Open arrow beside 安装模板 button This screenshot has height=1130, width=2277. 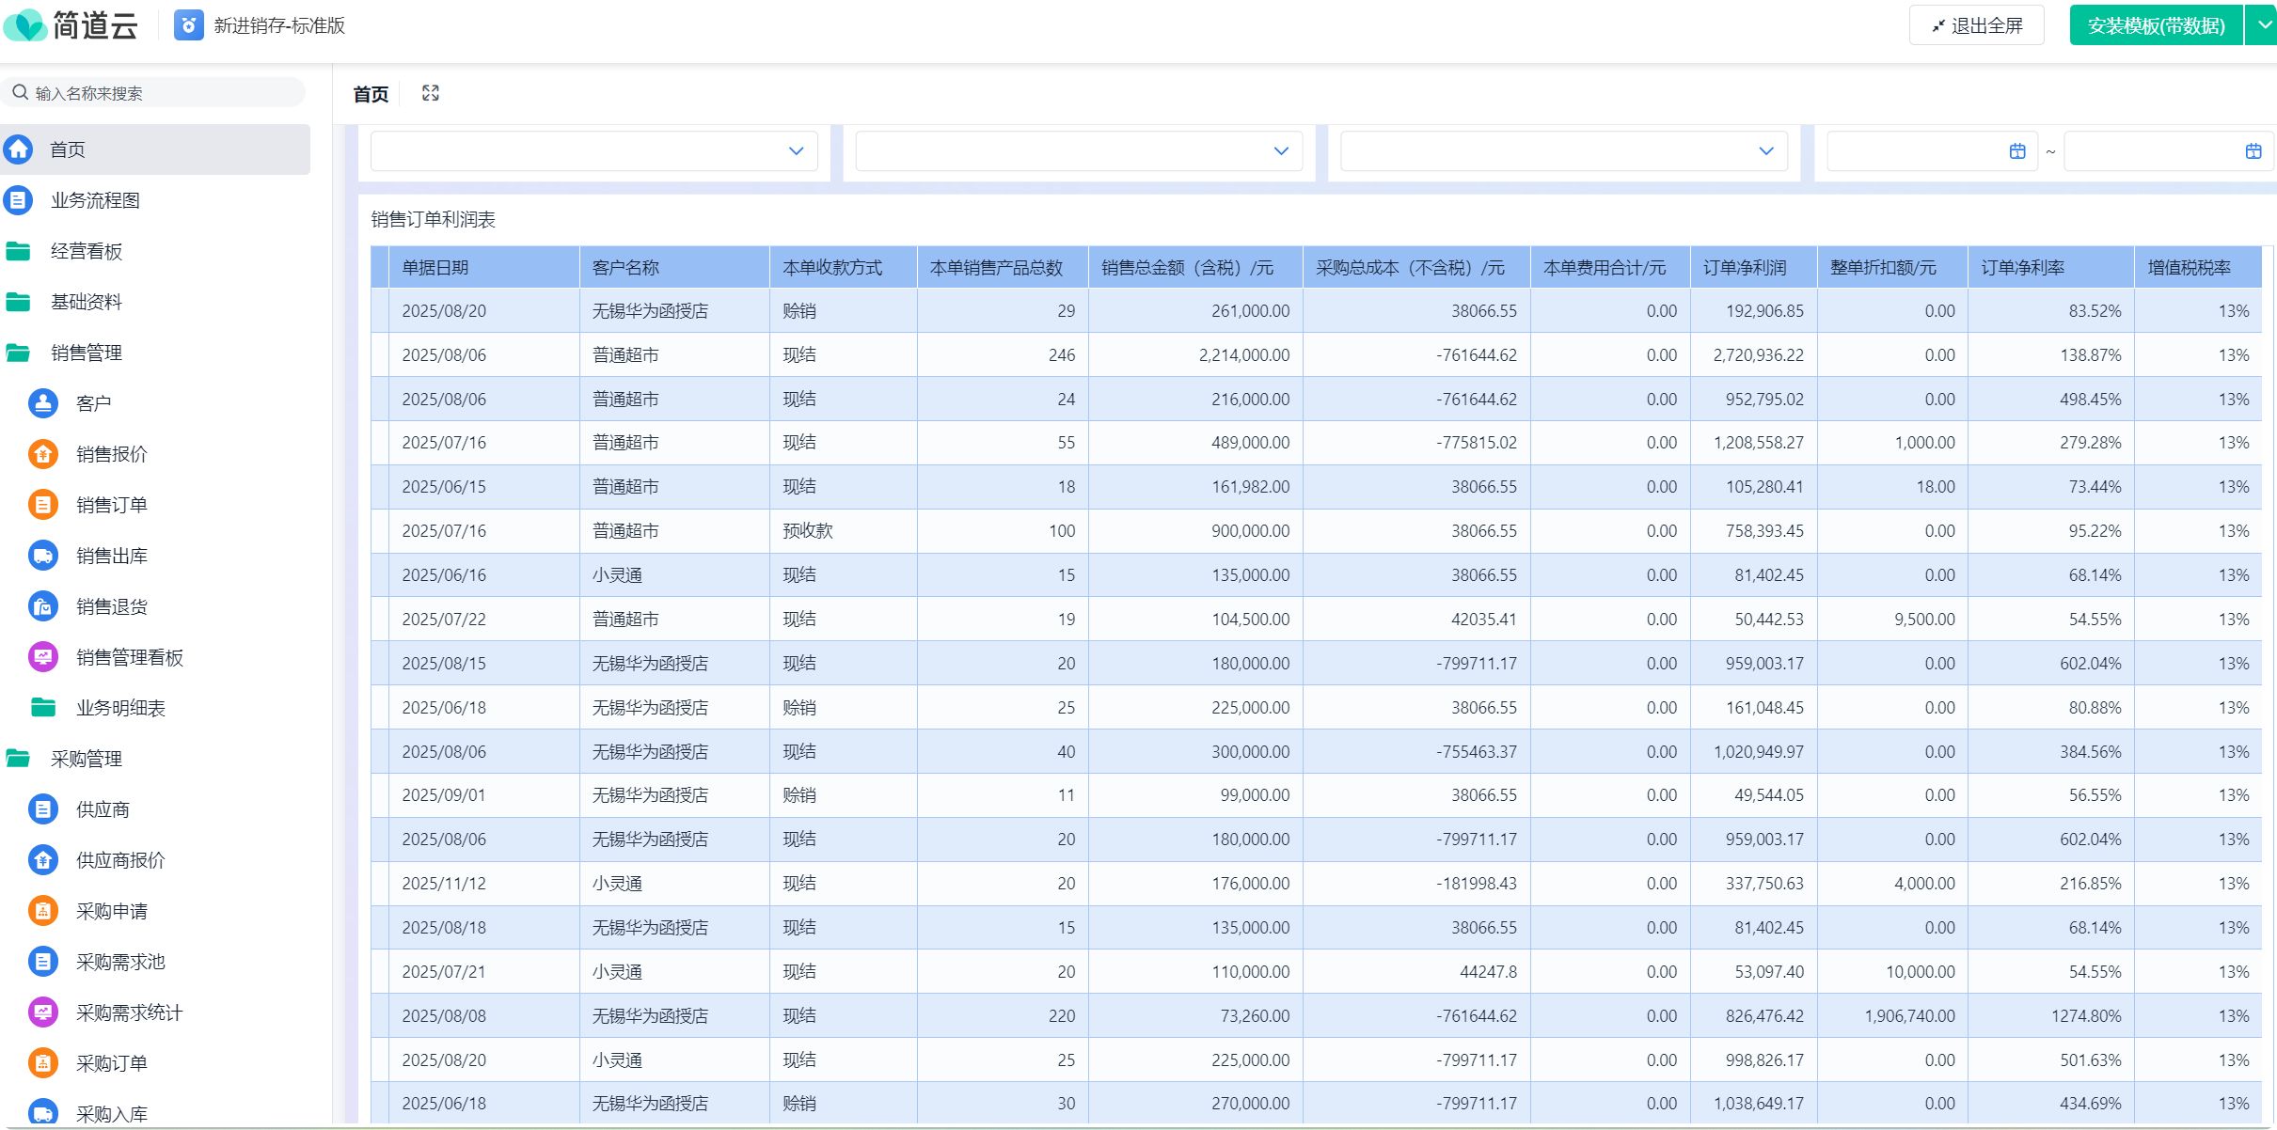pos(2264,25)
